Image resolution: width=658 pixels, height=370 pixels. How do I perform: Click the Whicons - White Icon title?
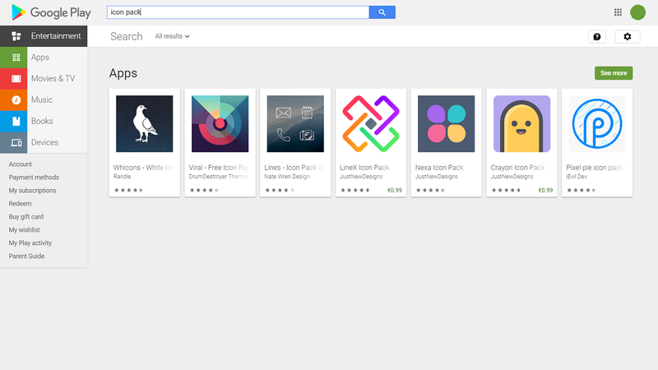pyautogui.click(x=144, y=168)
